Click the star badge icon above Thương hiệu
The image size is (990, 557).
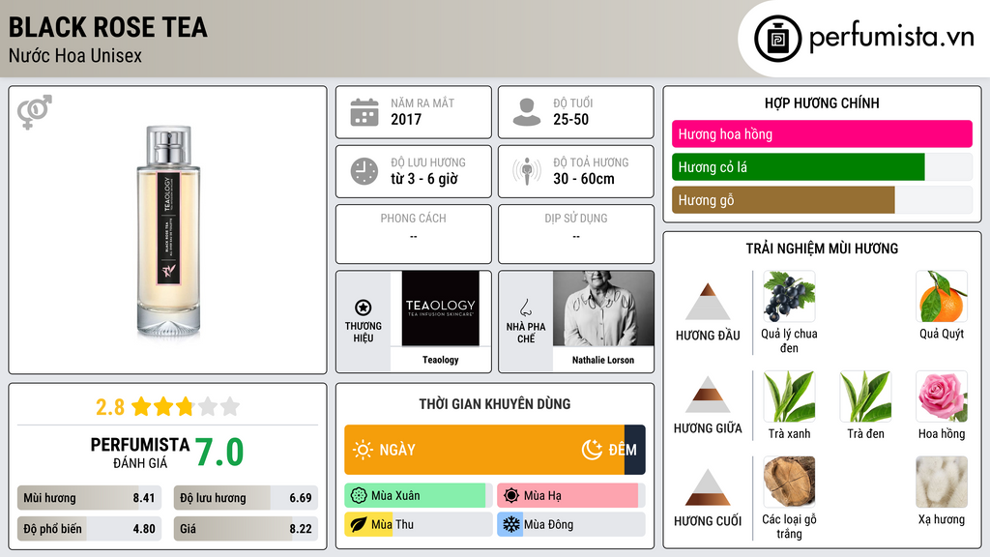[364, 308]
